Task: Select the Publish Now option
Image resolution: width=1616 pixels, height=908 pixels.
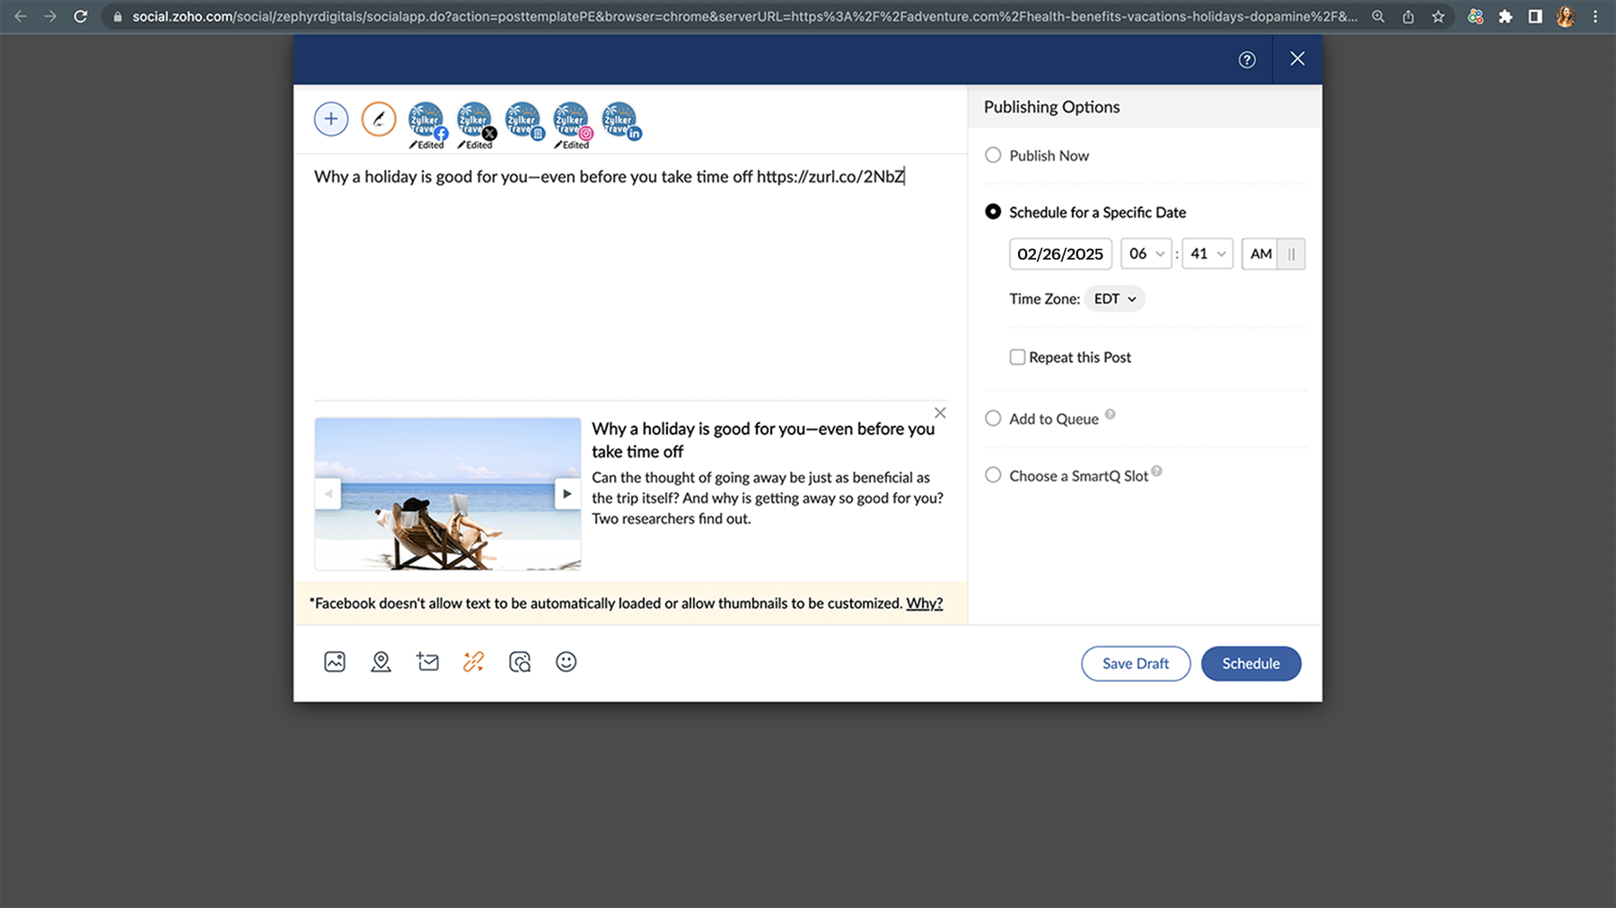Action: tap(993, 155)
